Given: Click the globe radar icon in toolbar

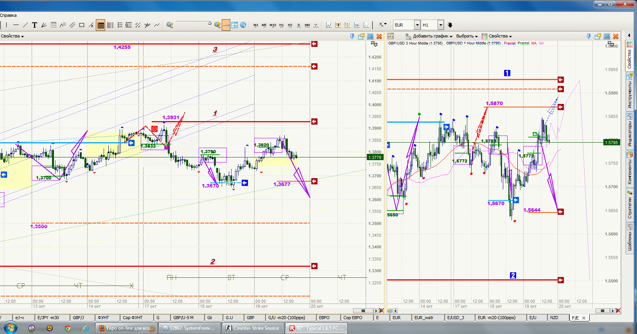Looking at the screenshot, I should pyautogui.click(x=243, y=25).
